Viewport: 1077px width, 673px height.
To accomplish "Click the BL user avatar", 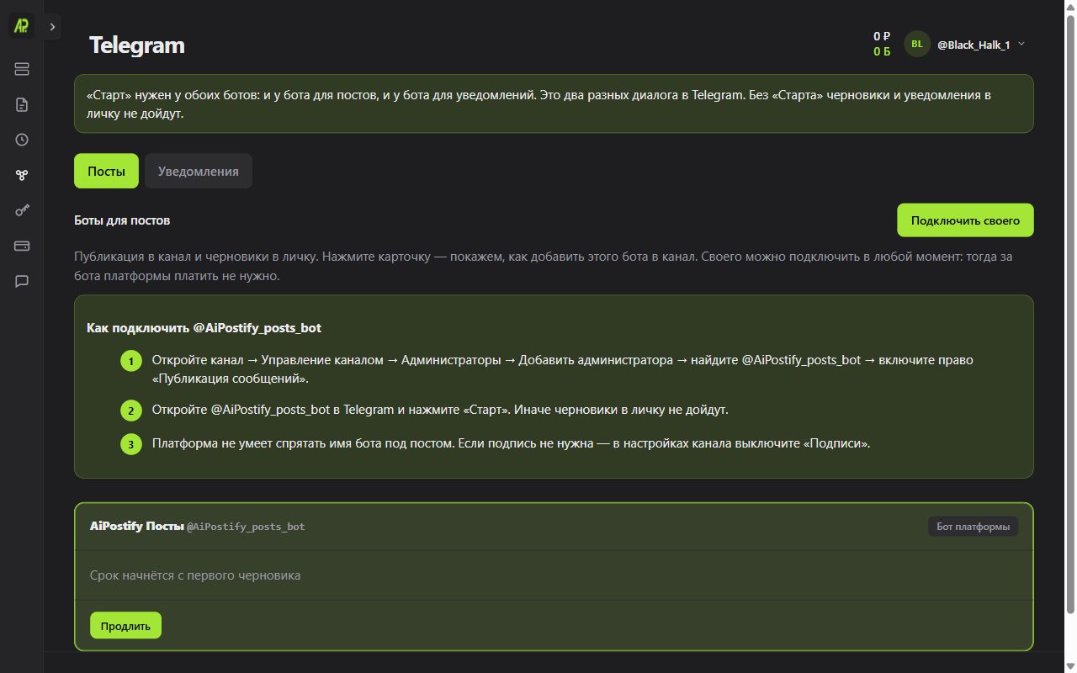I will [x=917, y=44].
